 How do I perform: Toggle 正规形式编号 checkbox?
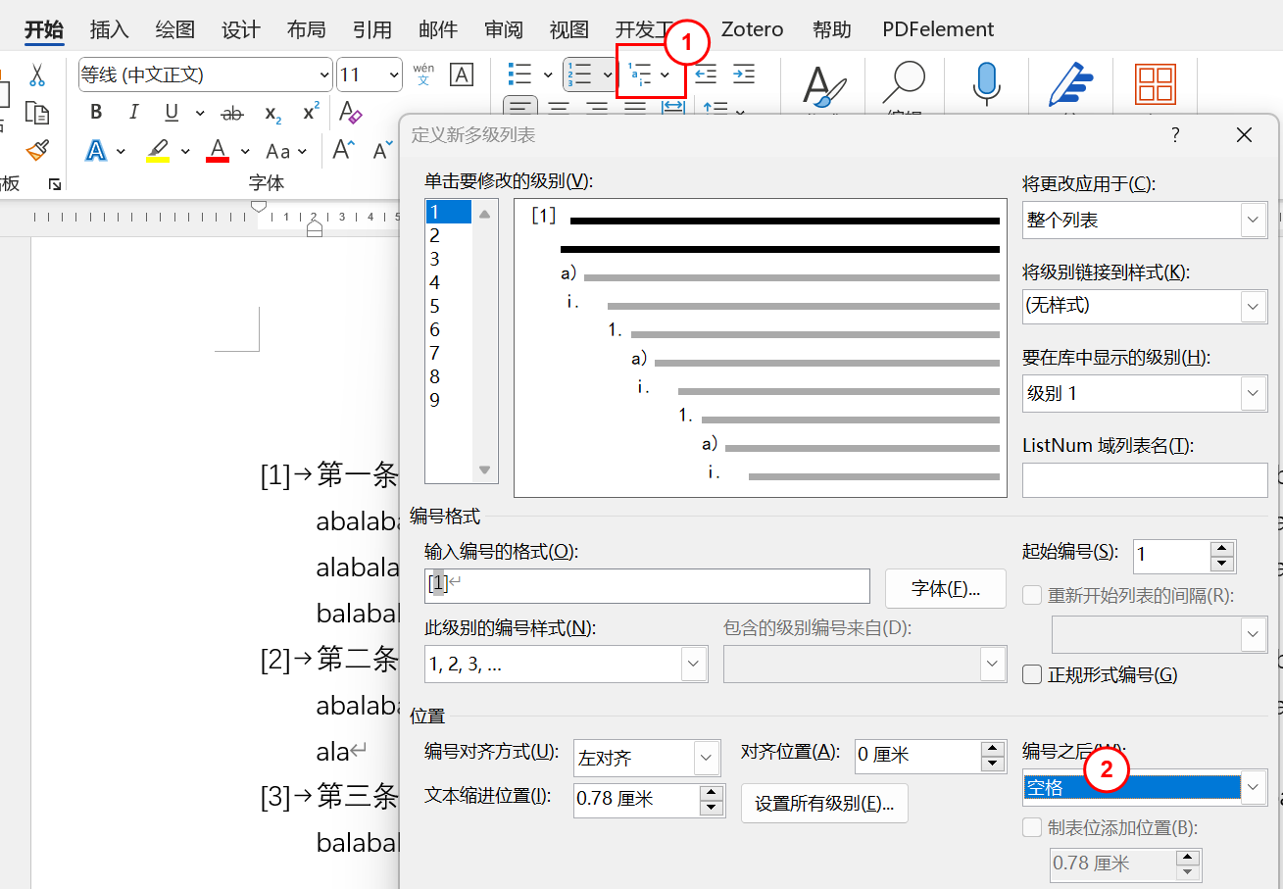point(1031,674)
